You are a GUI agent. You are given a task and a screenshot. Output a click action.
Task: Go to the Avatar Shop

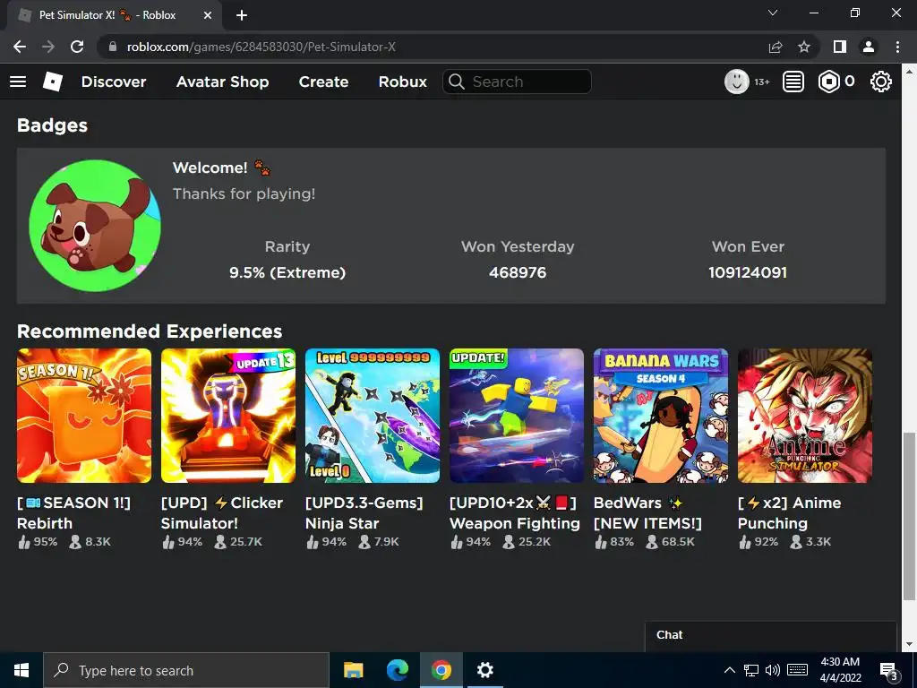pos(222,82)
